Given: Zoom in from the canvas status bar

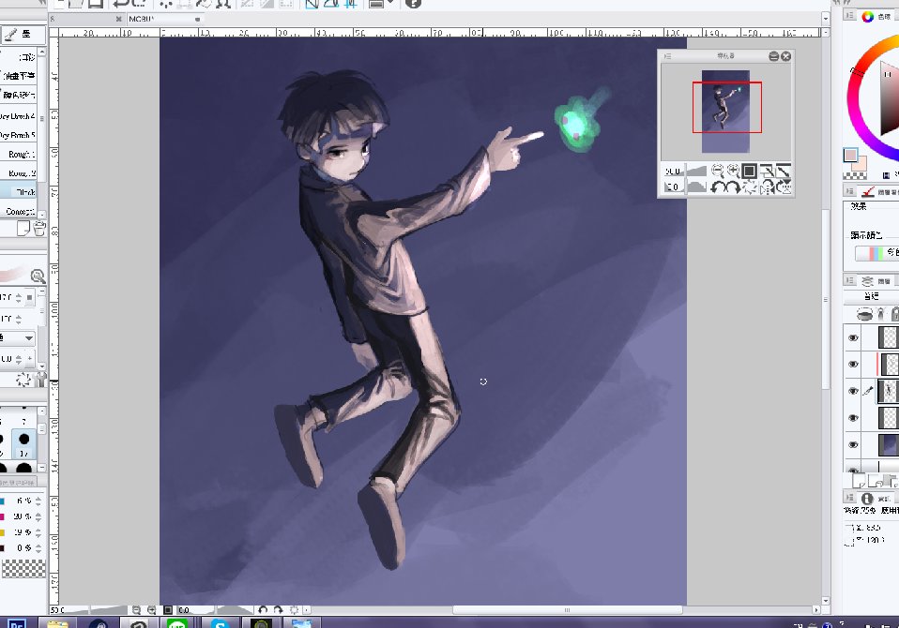Looking at the screenshot, I should click(151, 610).
